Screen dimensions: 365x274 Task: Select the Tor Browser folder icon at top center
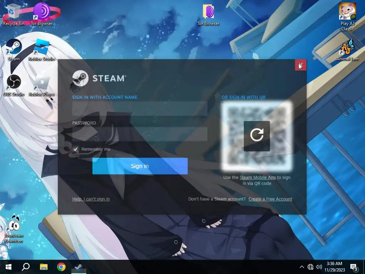[208, 15]
